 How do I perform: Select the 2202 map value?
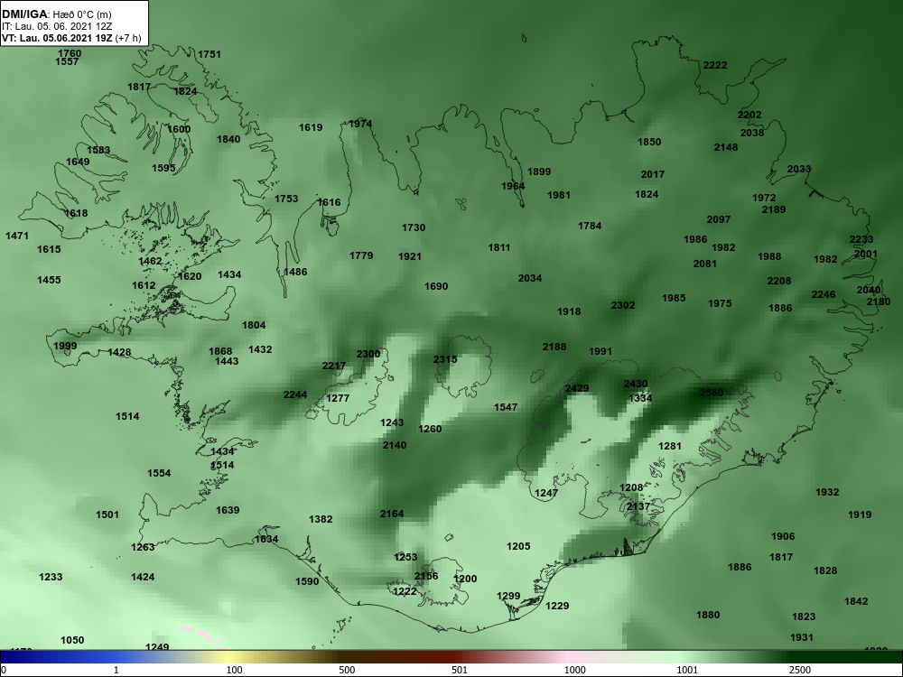pyautogui.click(x=749, y=116)
